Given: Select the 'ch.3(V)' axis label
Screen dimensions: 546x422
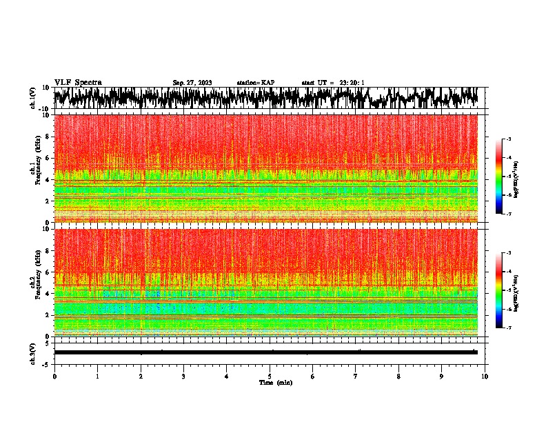Looking at the screenshot, I should [x=33, y=354].
